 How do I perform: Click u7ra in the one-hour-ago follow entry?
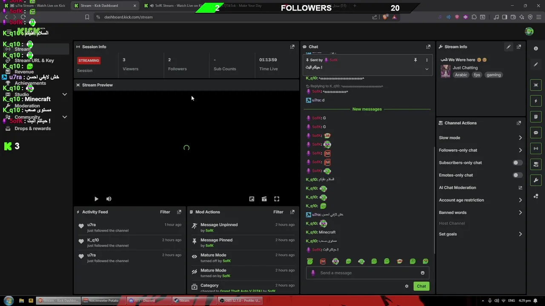pos(92,225)
